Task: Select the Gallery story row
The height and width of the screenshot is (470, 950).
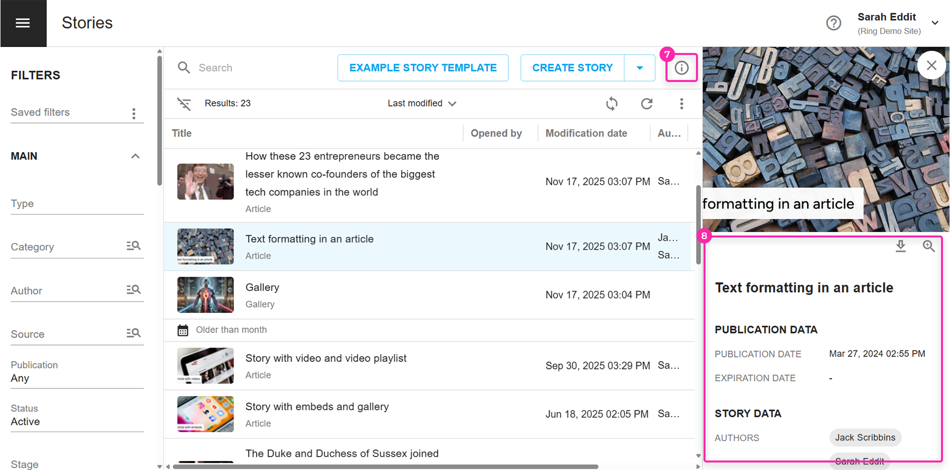Action: click(x=350, y=295)
